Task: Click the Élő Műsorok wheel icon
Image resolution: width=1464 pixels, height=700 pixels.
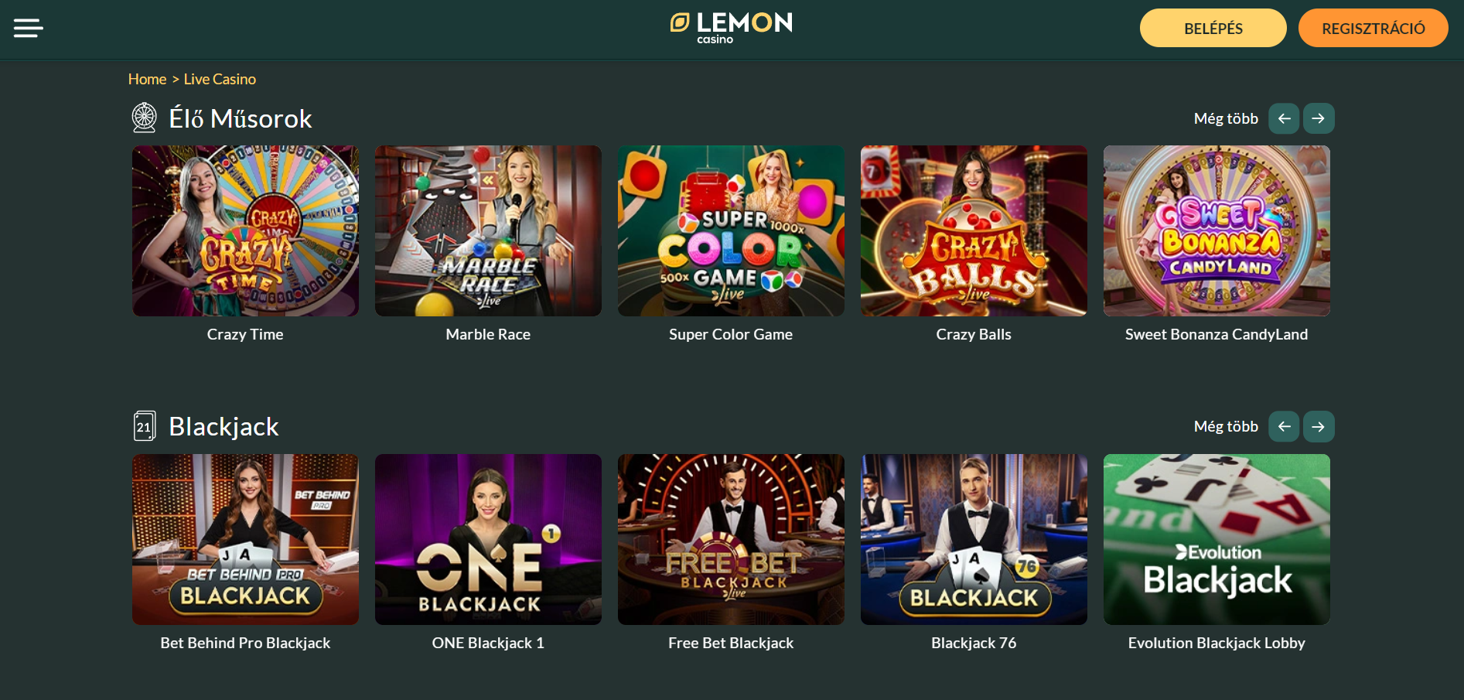Action: pos(144,118)
